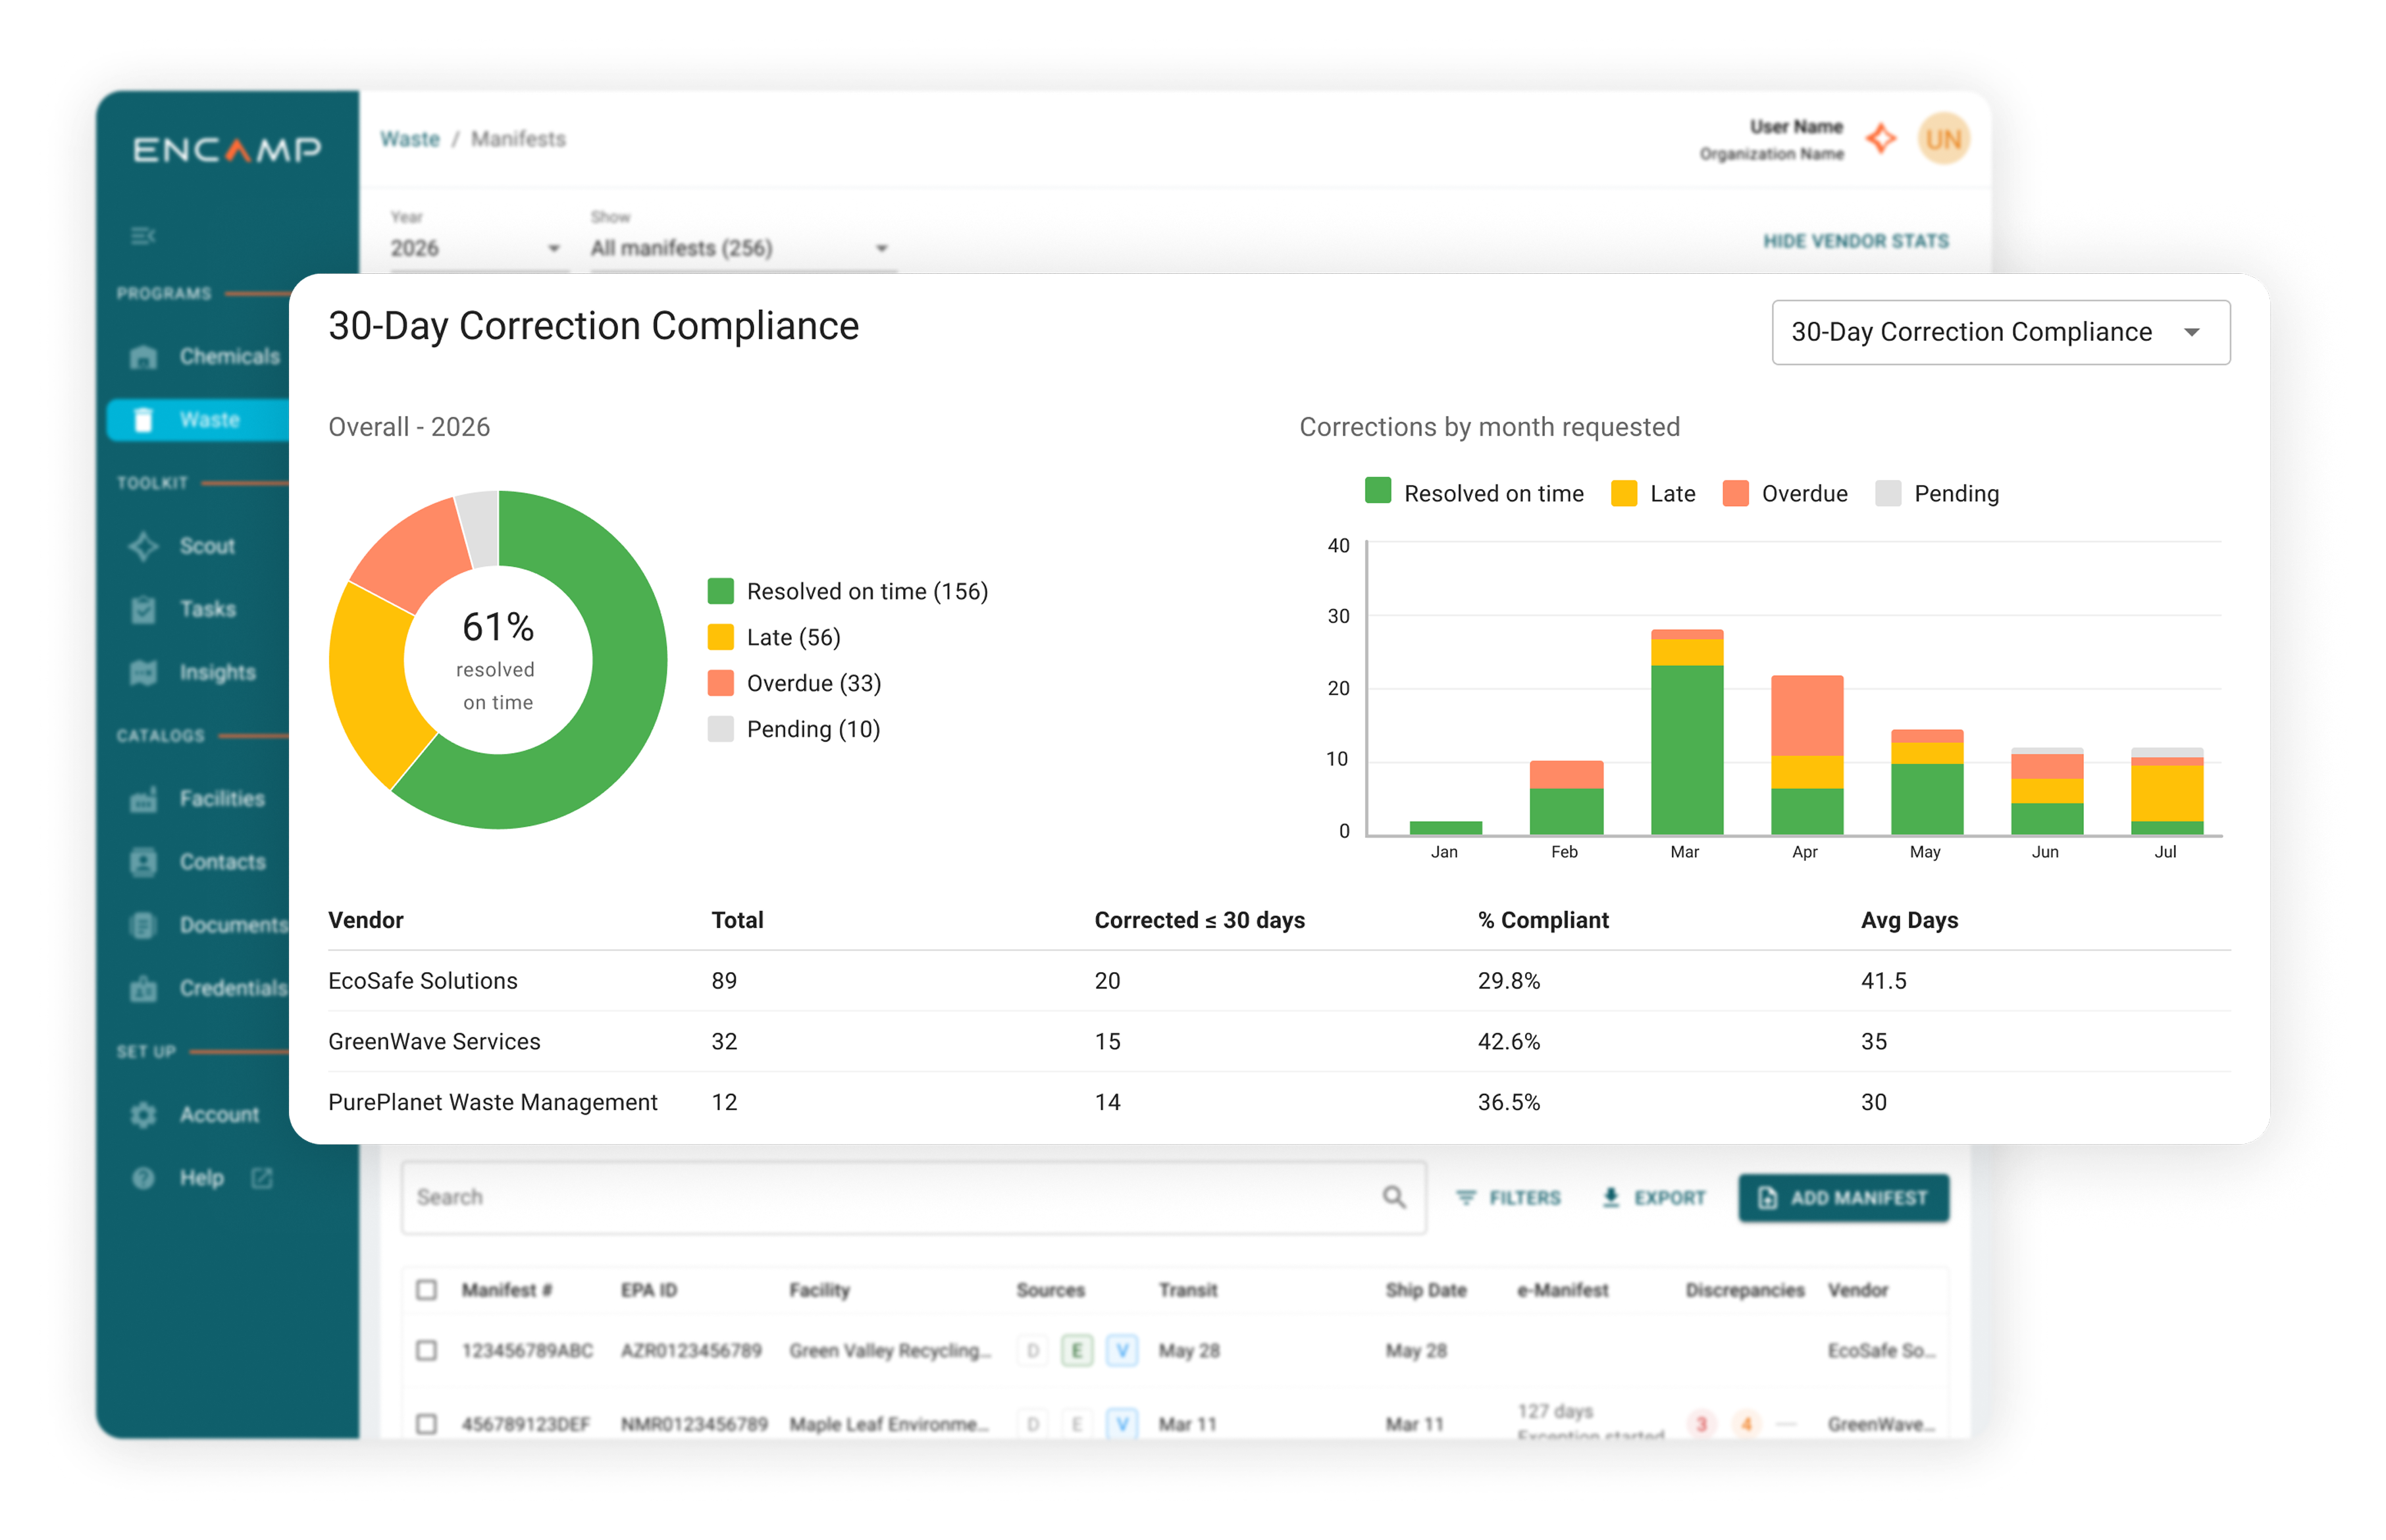This screenshot has height=1540, width=2386.
Task: Open Tasks in sidebar menu
Action: pos(208,609)
